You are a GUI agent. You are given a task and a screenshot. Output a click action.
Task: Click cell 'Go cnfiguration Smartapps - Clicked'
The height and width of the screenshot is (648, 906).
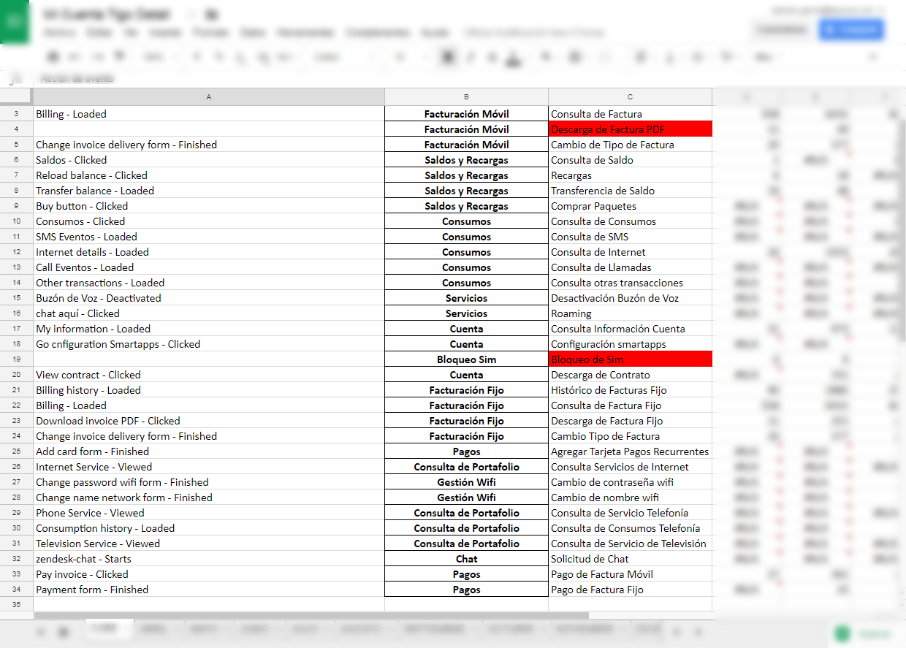(209, 344)
